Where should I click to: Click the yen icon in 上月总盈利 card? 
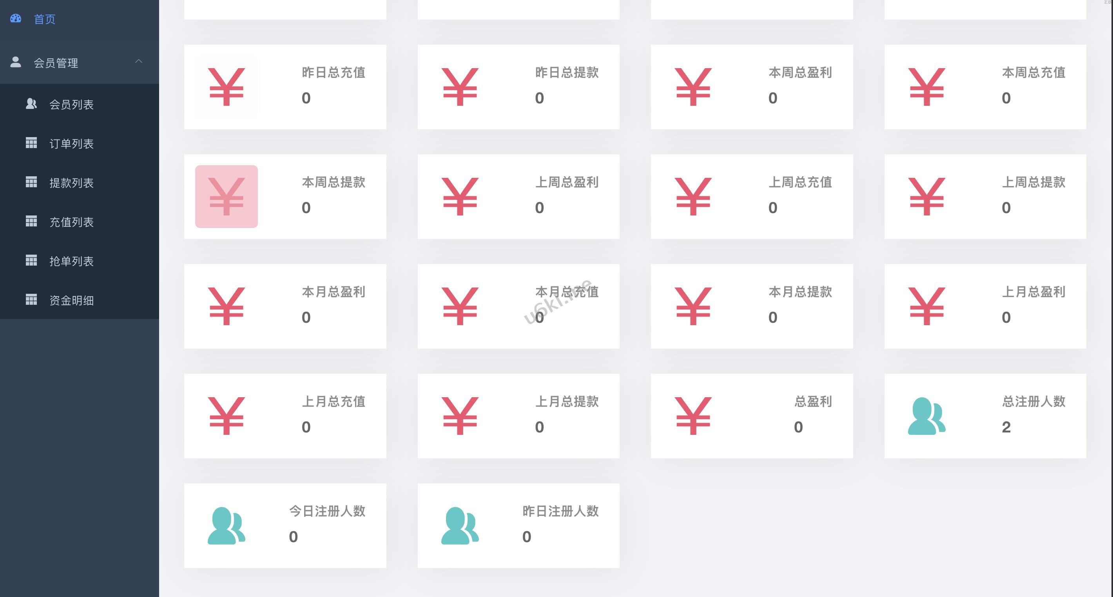click(x=926, y=306)
